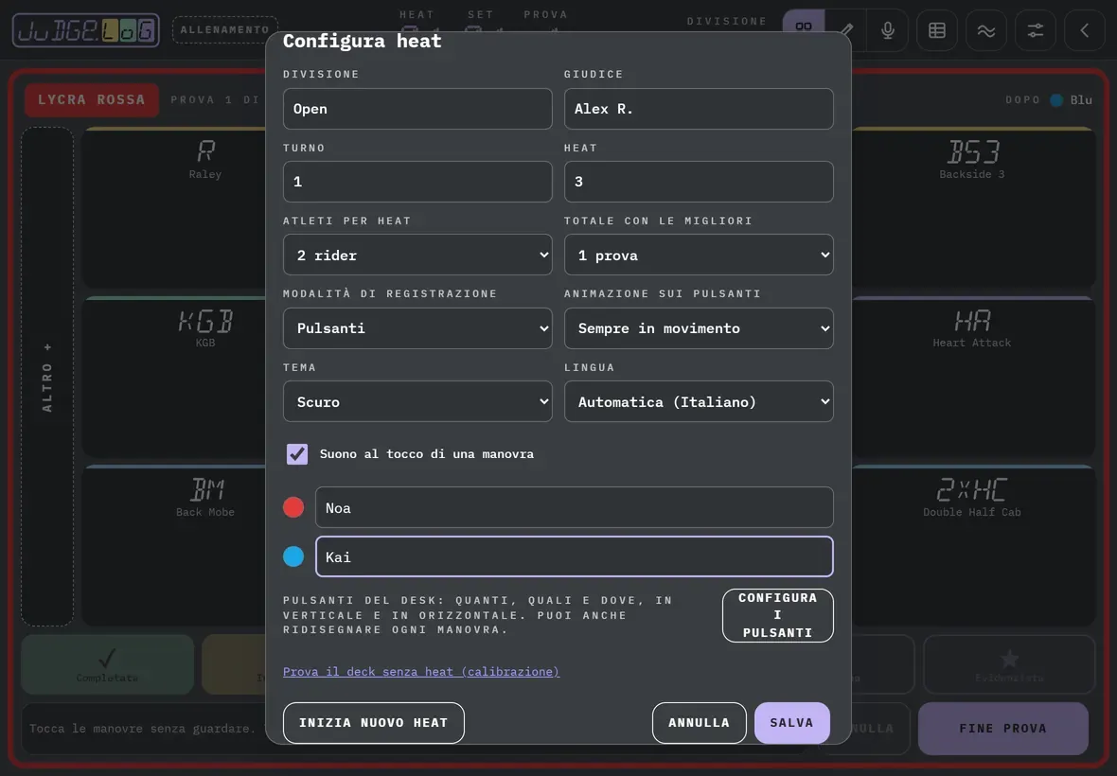
Task: Tap the Heart Attack trick button
Action: (972, 376)
